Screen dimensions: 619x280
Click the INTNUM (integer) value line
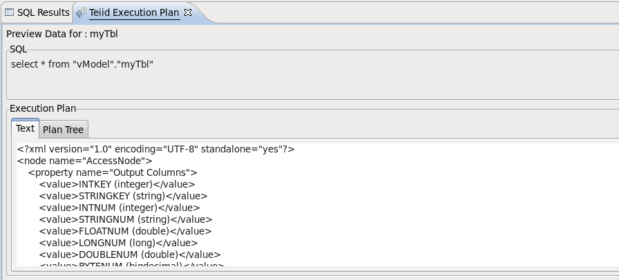(x=120, y=208)
